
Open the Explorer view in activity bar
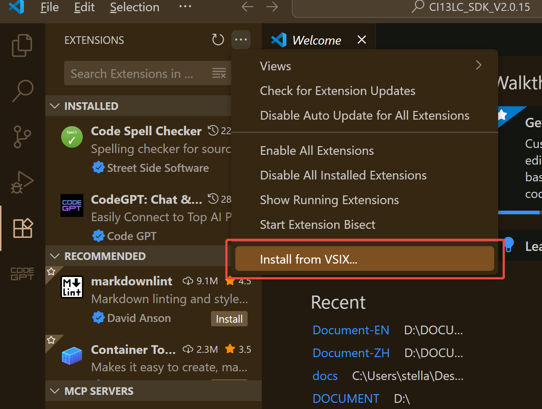(x=22, y=45)
